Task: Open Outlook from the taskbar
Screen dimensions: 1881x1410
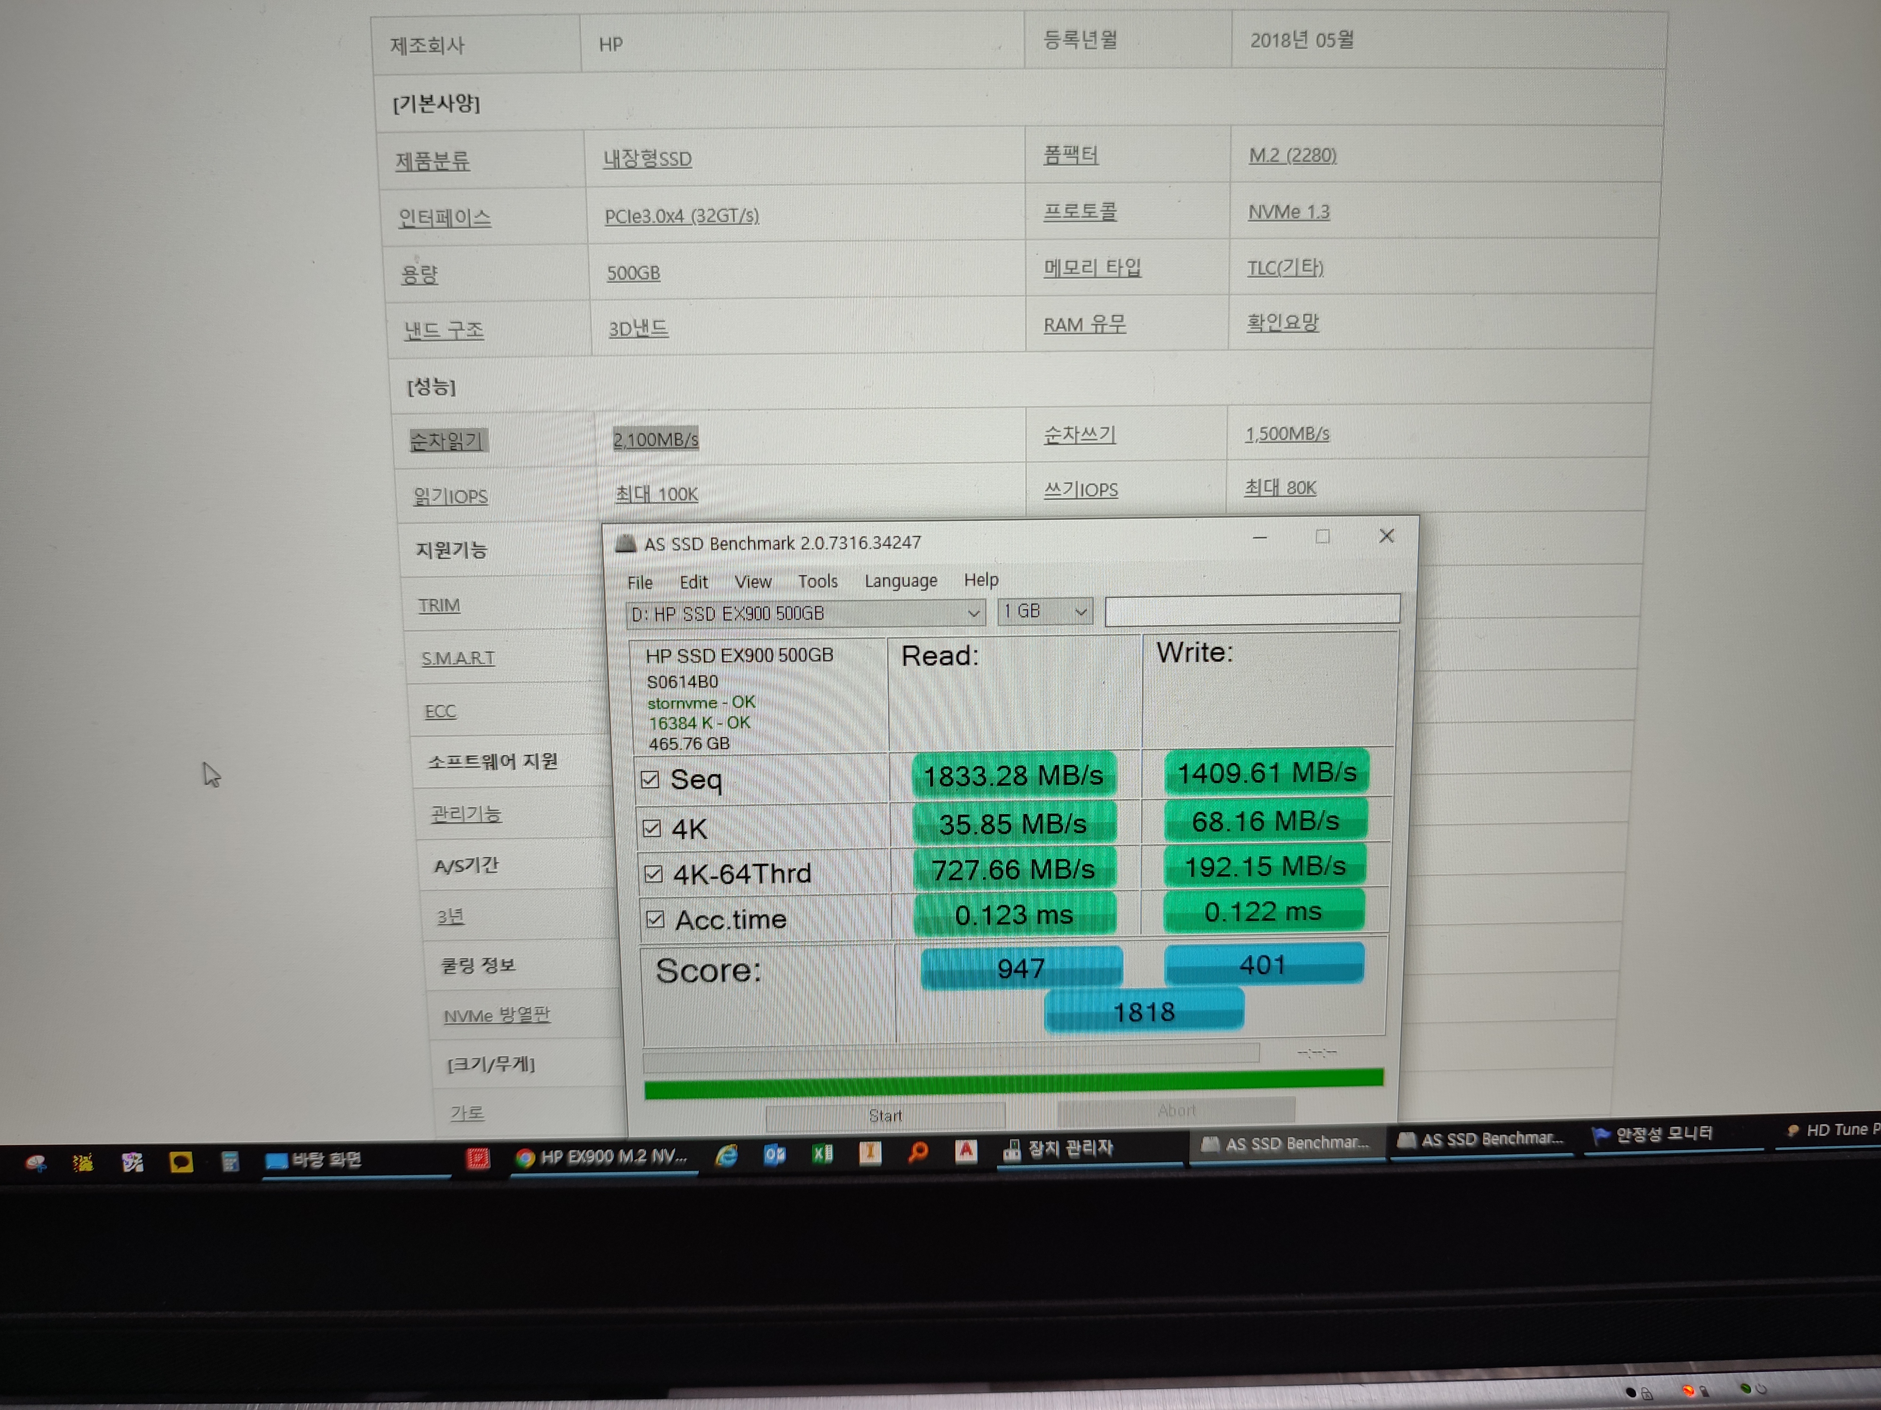Action: tap(775, 1156)
